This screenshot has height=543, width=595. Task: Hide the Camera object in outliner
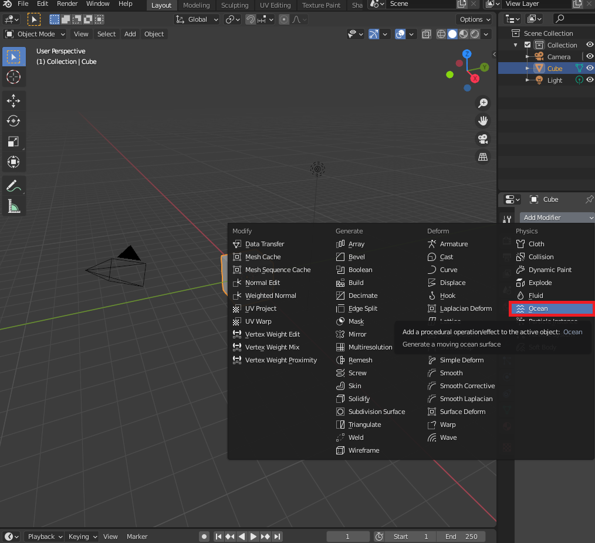tap(590, 57)
